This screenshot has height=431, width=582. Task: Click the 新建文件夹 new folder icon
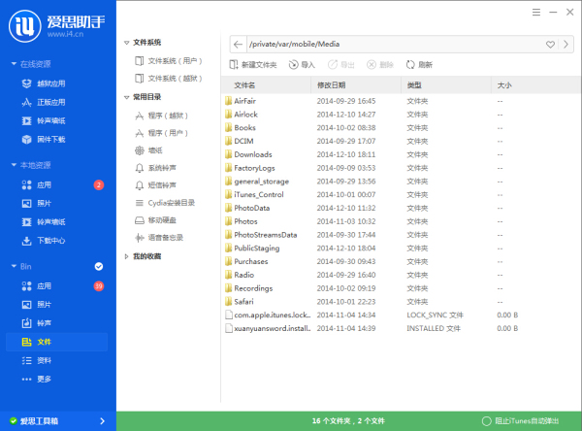[x=233, y=65]
